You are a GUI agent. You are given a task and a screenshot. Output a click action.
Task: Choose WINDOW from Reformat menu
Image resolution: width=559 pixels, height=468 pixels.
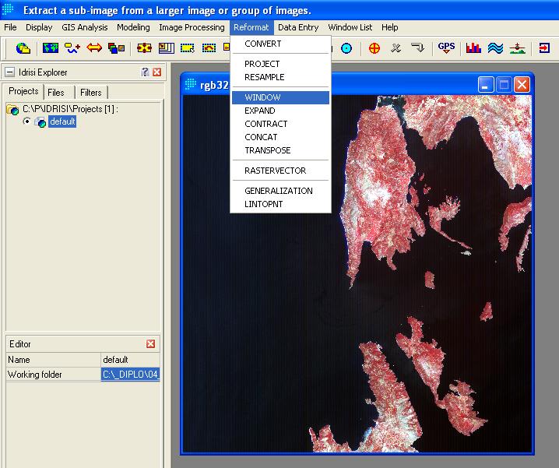tap(280, 97)
